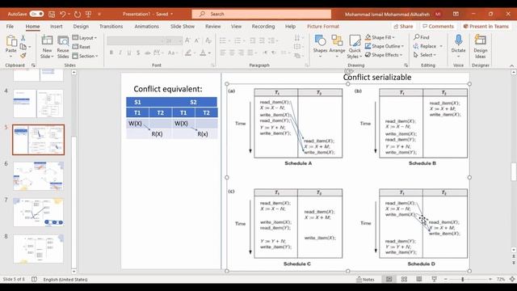
Task: Click the Cut scissors icon
Action: [x=23, y=38]
